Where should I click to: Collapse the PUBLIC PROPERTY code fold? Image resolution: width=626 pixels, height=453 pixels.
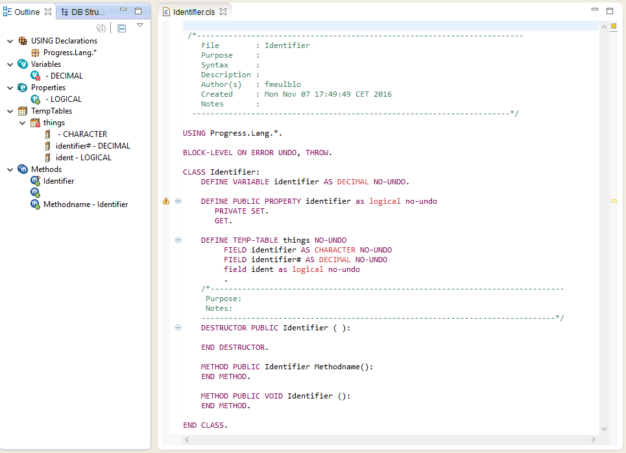tap(178, 201)
